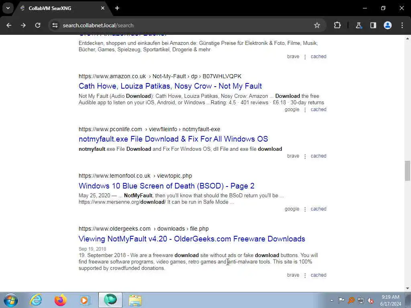This screenshot has width=411, height=308.
Task: Show hidden tray icons arrow
Action: 332,301
